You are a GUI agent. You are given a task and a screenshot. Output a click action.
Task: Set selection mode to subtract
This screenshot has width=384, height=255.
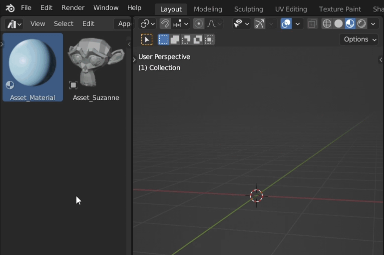(186, 39)
